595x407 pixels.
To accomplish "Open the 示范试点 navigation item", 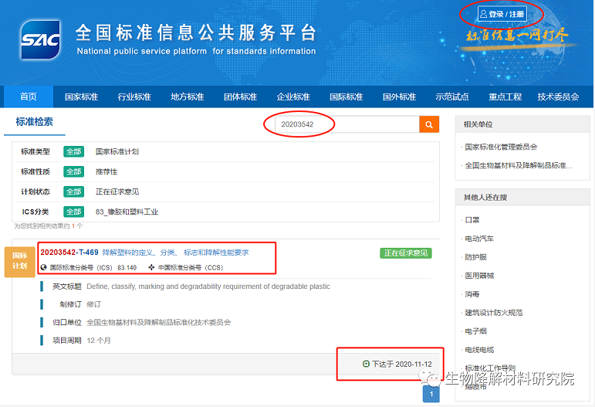I will [451, 97].
